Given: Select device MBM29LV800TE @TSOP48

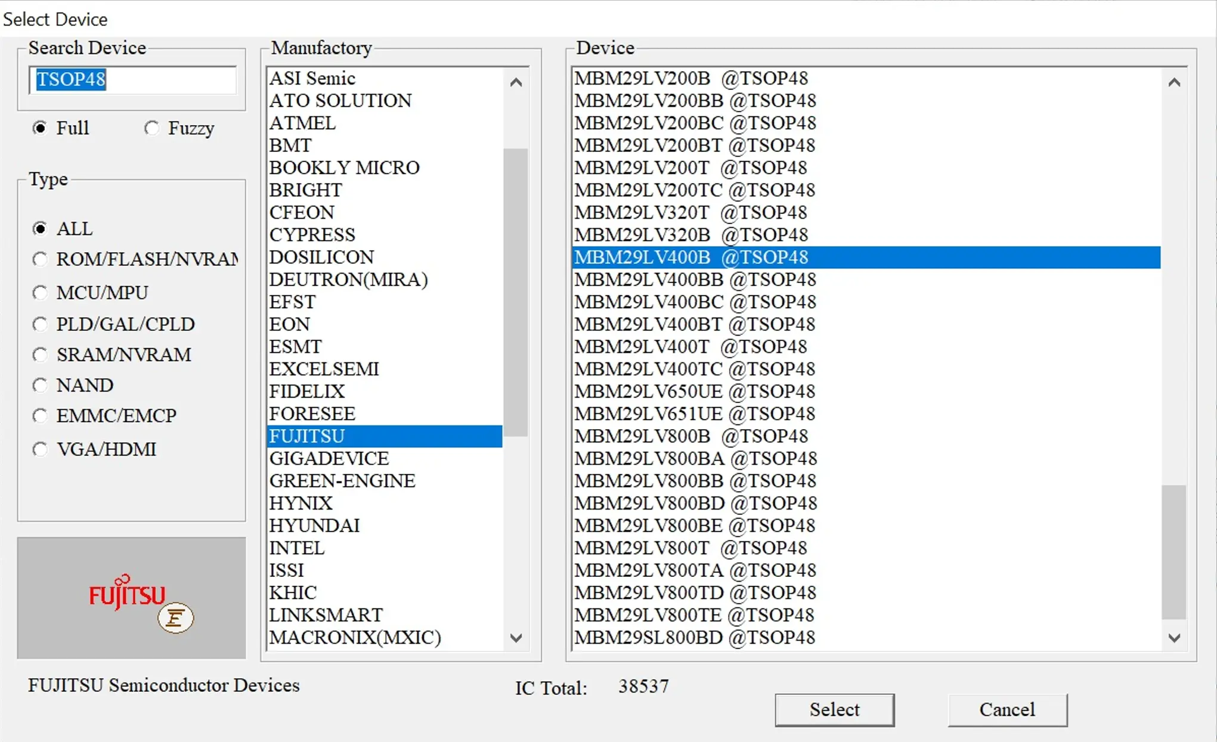Looking at the screenshot, I should point(866,615).
